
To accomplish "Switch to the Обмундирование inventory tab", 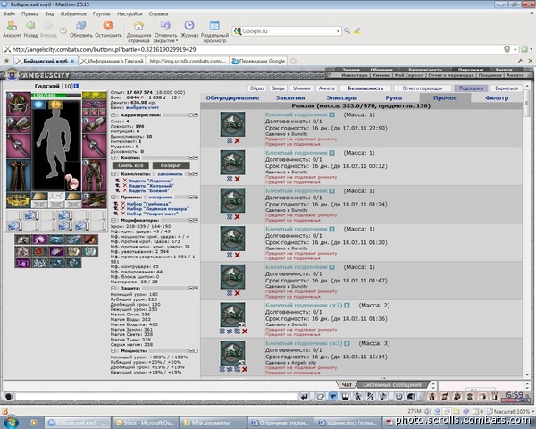I will point(232,97).
